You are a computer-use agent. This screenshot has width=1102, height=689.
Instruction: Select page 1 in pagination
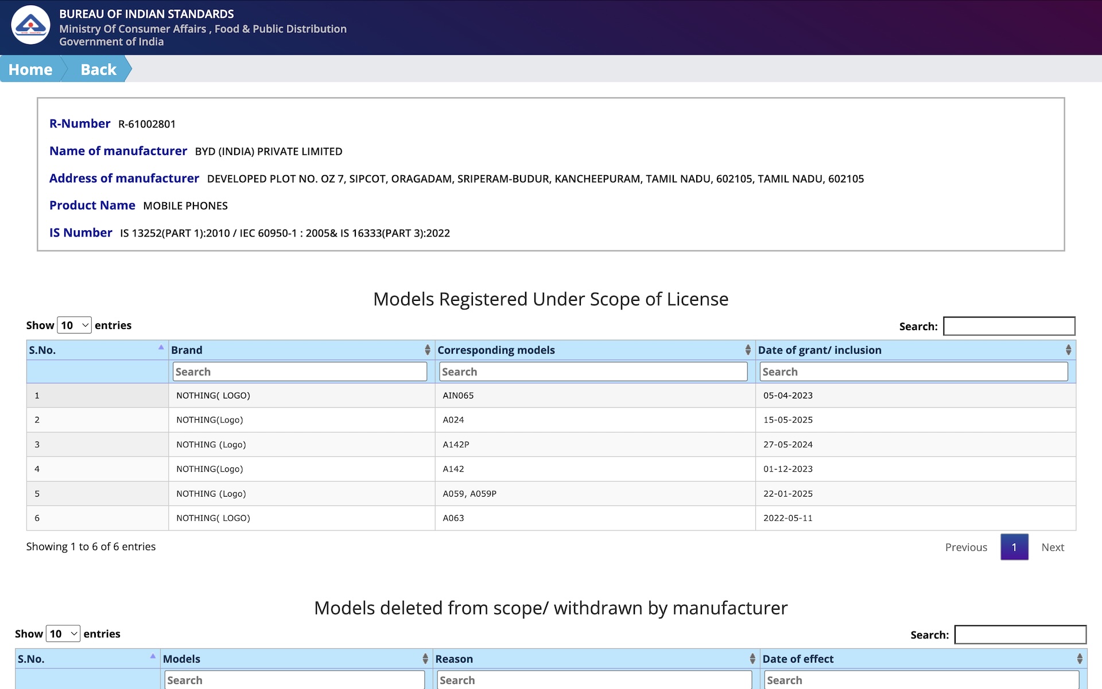click(x=1014, y=547)
